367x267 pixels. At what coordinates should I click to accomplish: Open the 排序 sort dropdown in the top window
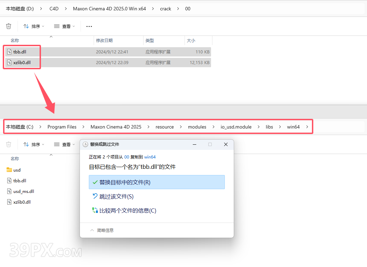(x=34, y=26)
